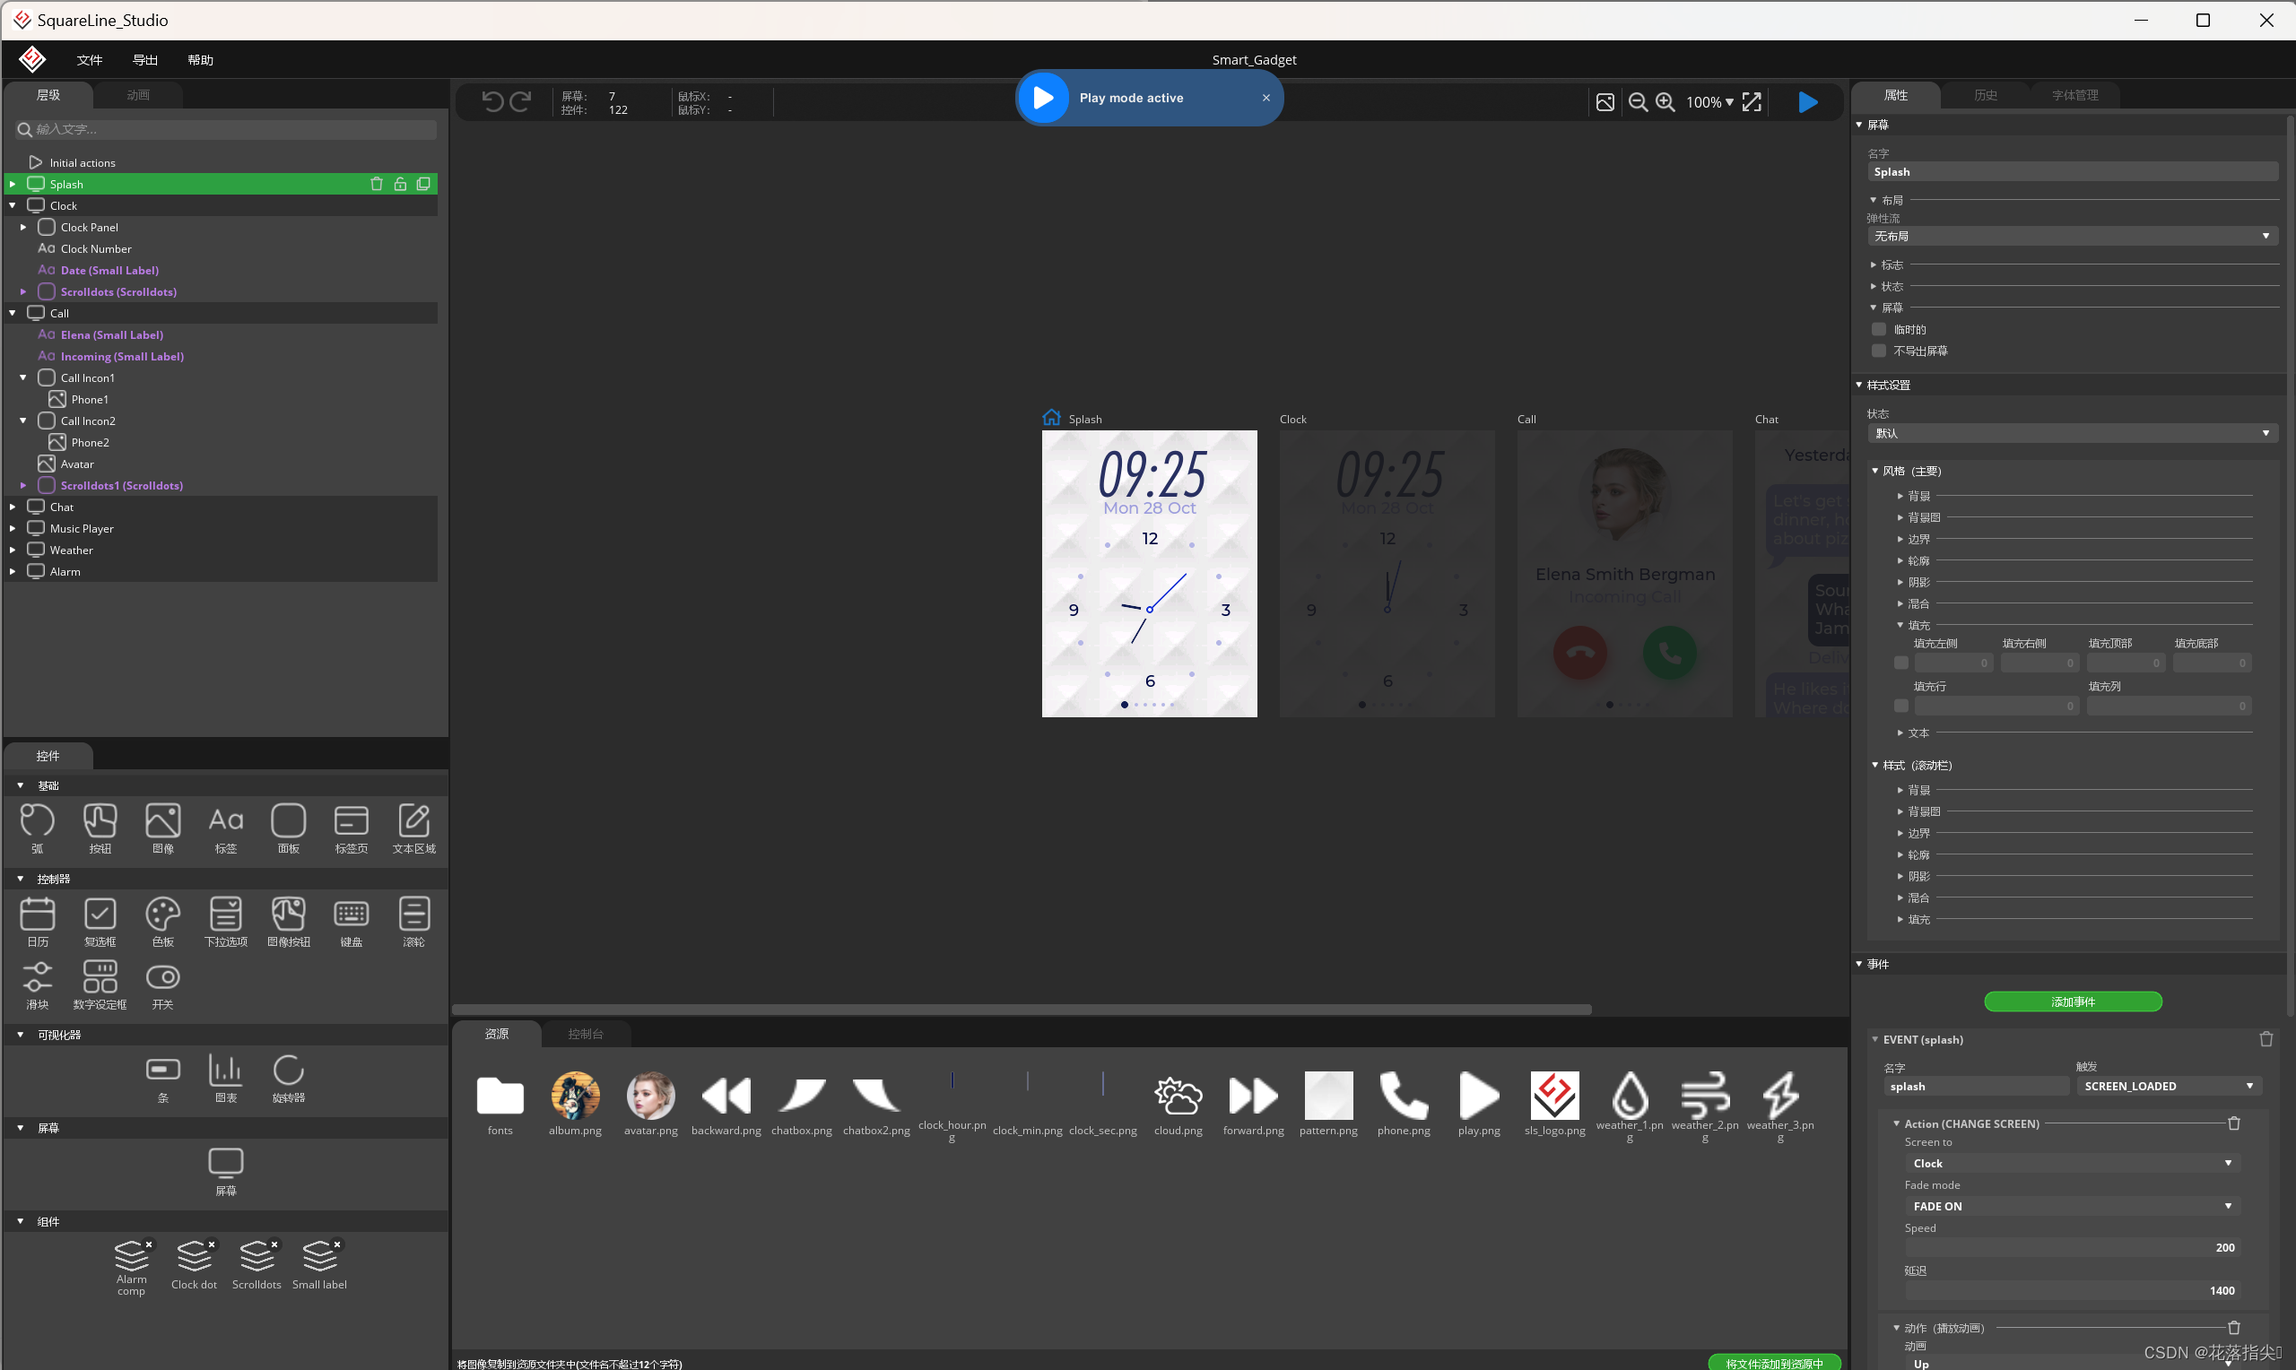Image resolution: width=2296 pixels, height=1370 pixels.
Task: Enable the temporary screen checkbox
Action: point(1879,330)
